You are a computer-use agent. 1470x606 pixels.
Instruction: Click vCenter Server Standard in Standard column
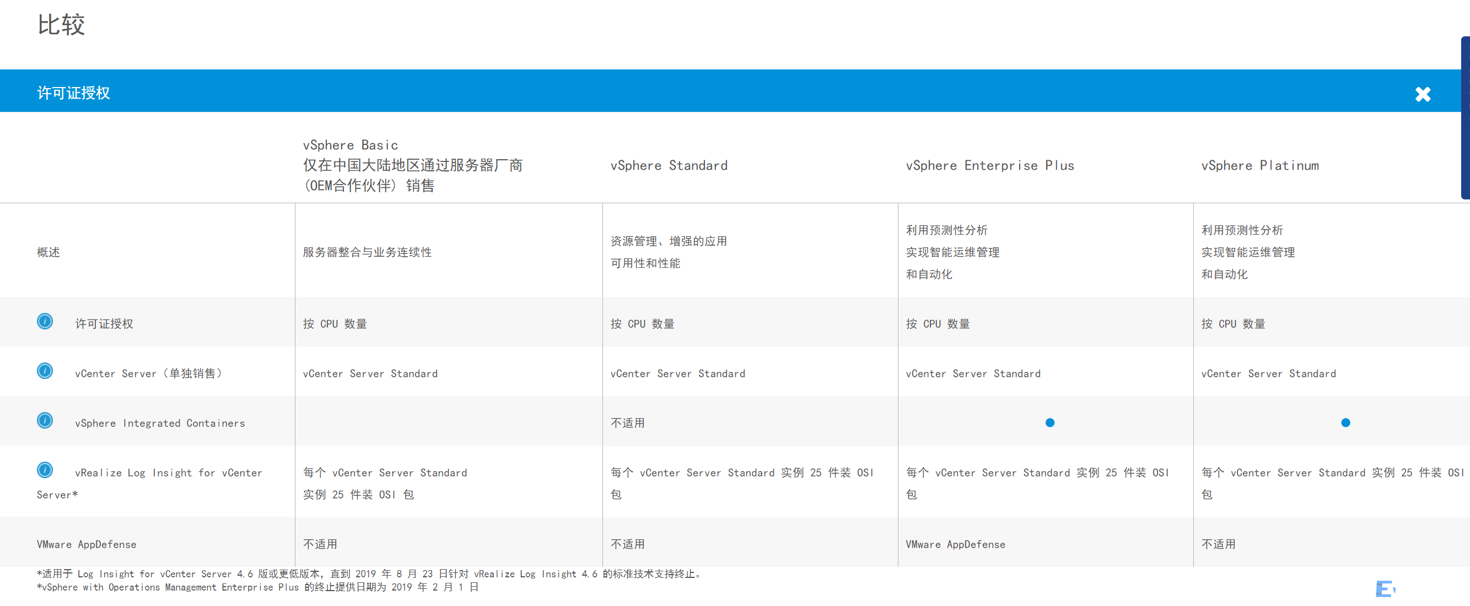pyautogui.click(x=678, y=373)
